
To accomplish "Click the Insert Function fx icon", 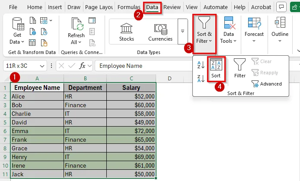I will pyautogui.click(x=82, y=66).
